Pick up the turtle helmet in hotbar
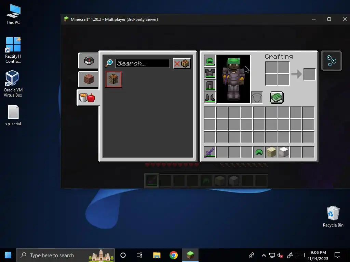 tap(259, 152)
